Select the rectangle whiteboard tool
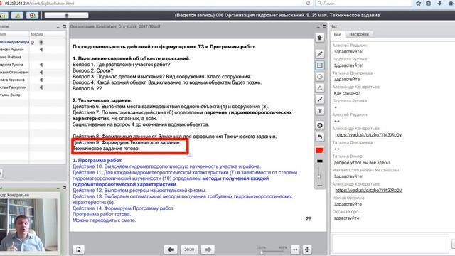This screenshot has width=455, height=256. click(320, 65)
